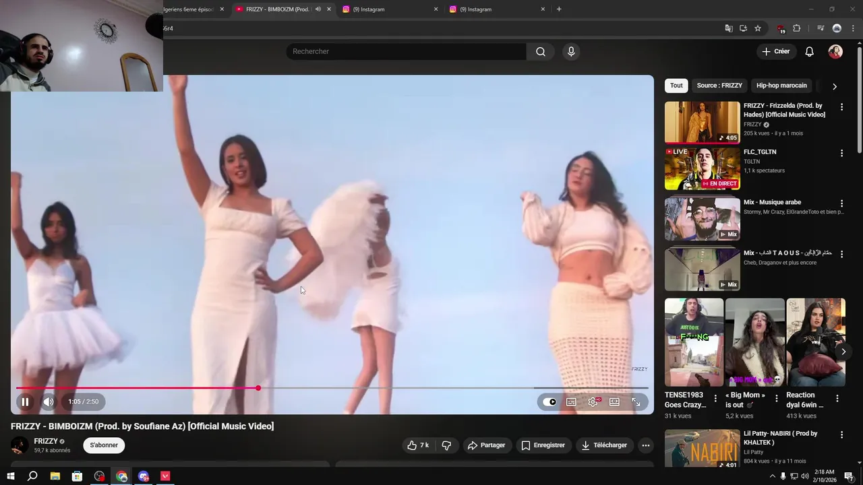This screenshot has width=863, height=485.
Task: Open the Windows notification center
Action: (849, 476)
